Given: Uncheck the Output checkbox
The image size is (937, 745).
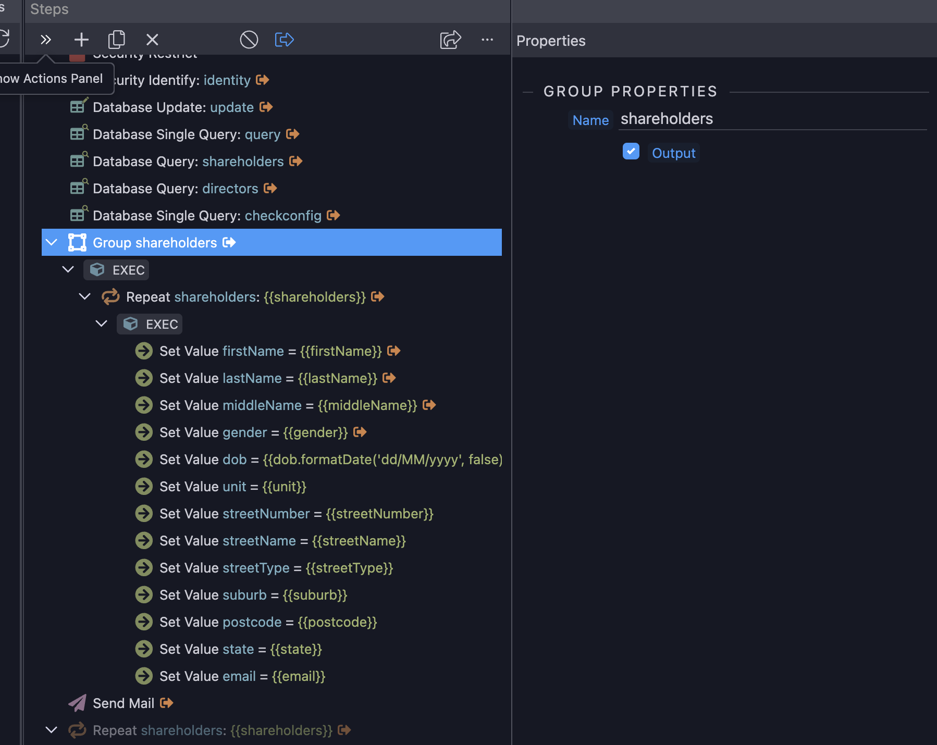Looking at the screenshot, I should (631, 152).
